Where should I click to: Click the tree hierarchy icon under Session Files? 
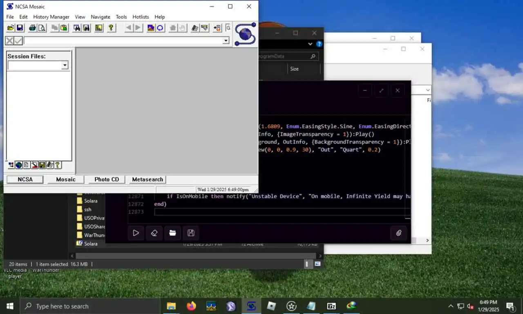11,165
